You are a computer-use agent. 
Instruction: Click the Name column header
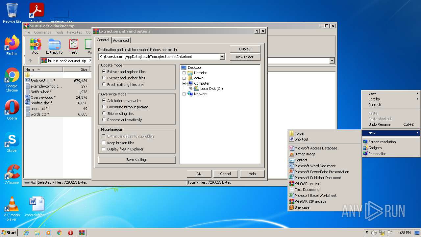pyautogui.click(x=43, y=69)
